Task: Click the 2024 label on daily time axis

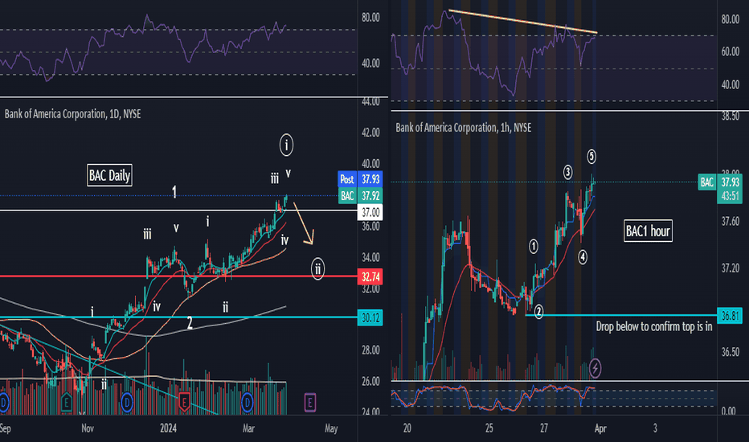Action: (168, 428)
